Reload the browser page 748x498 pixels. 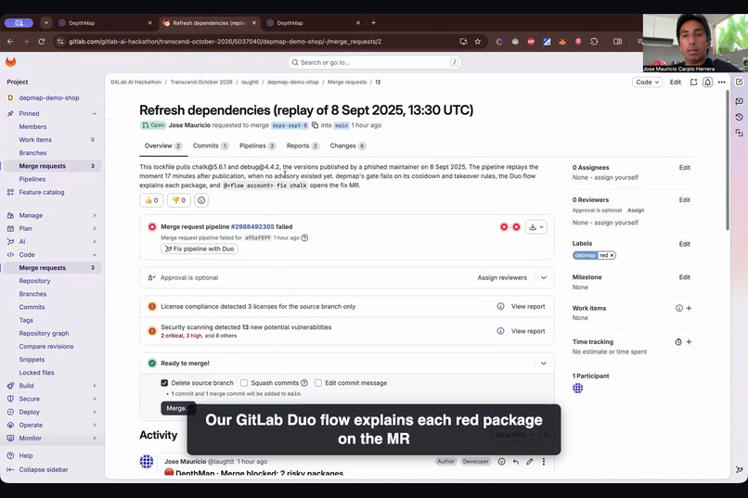pos(42,42)
